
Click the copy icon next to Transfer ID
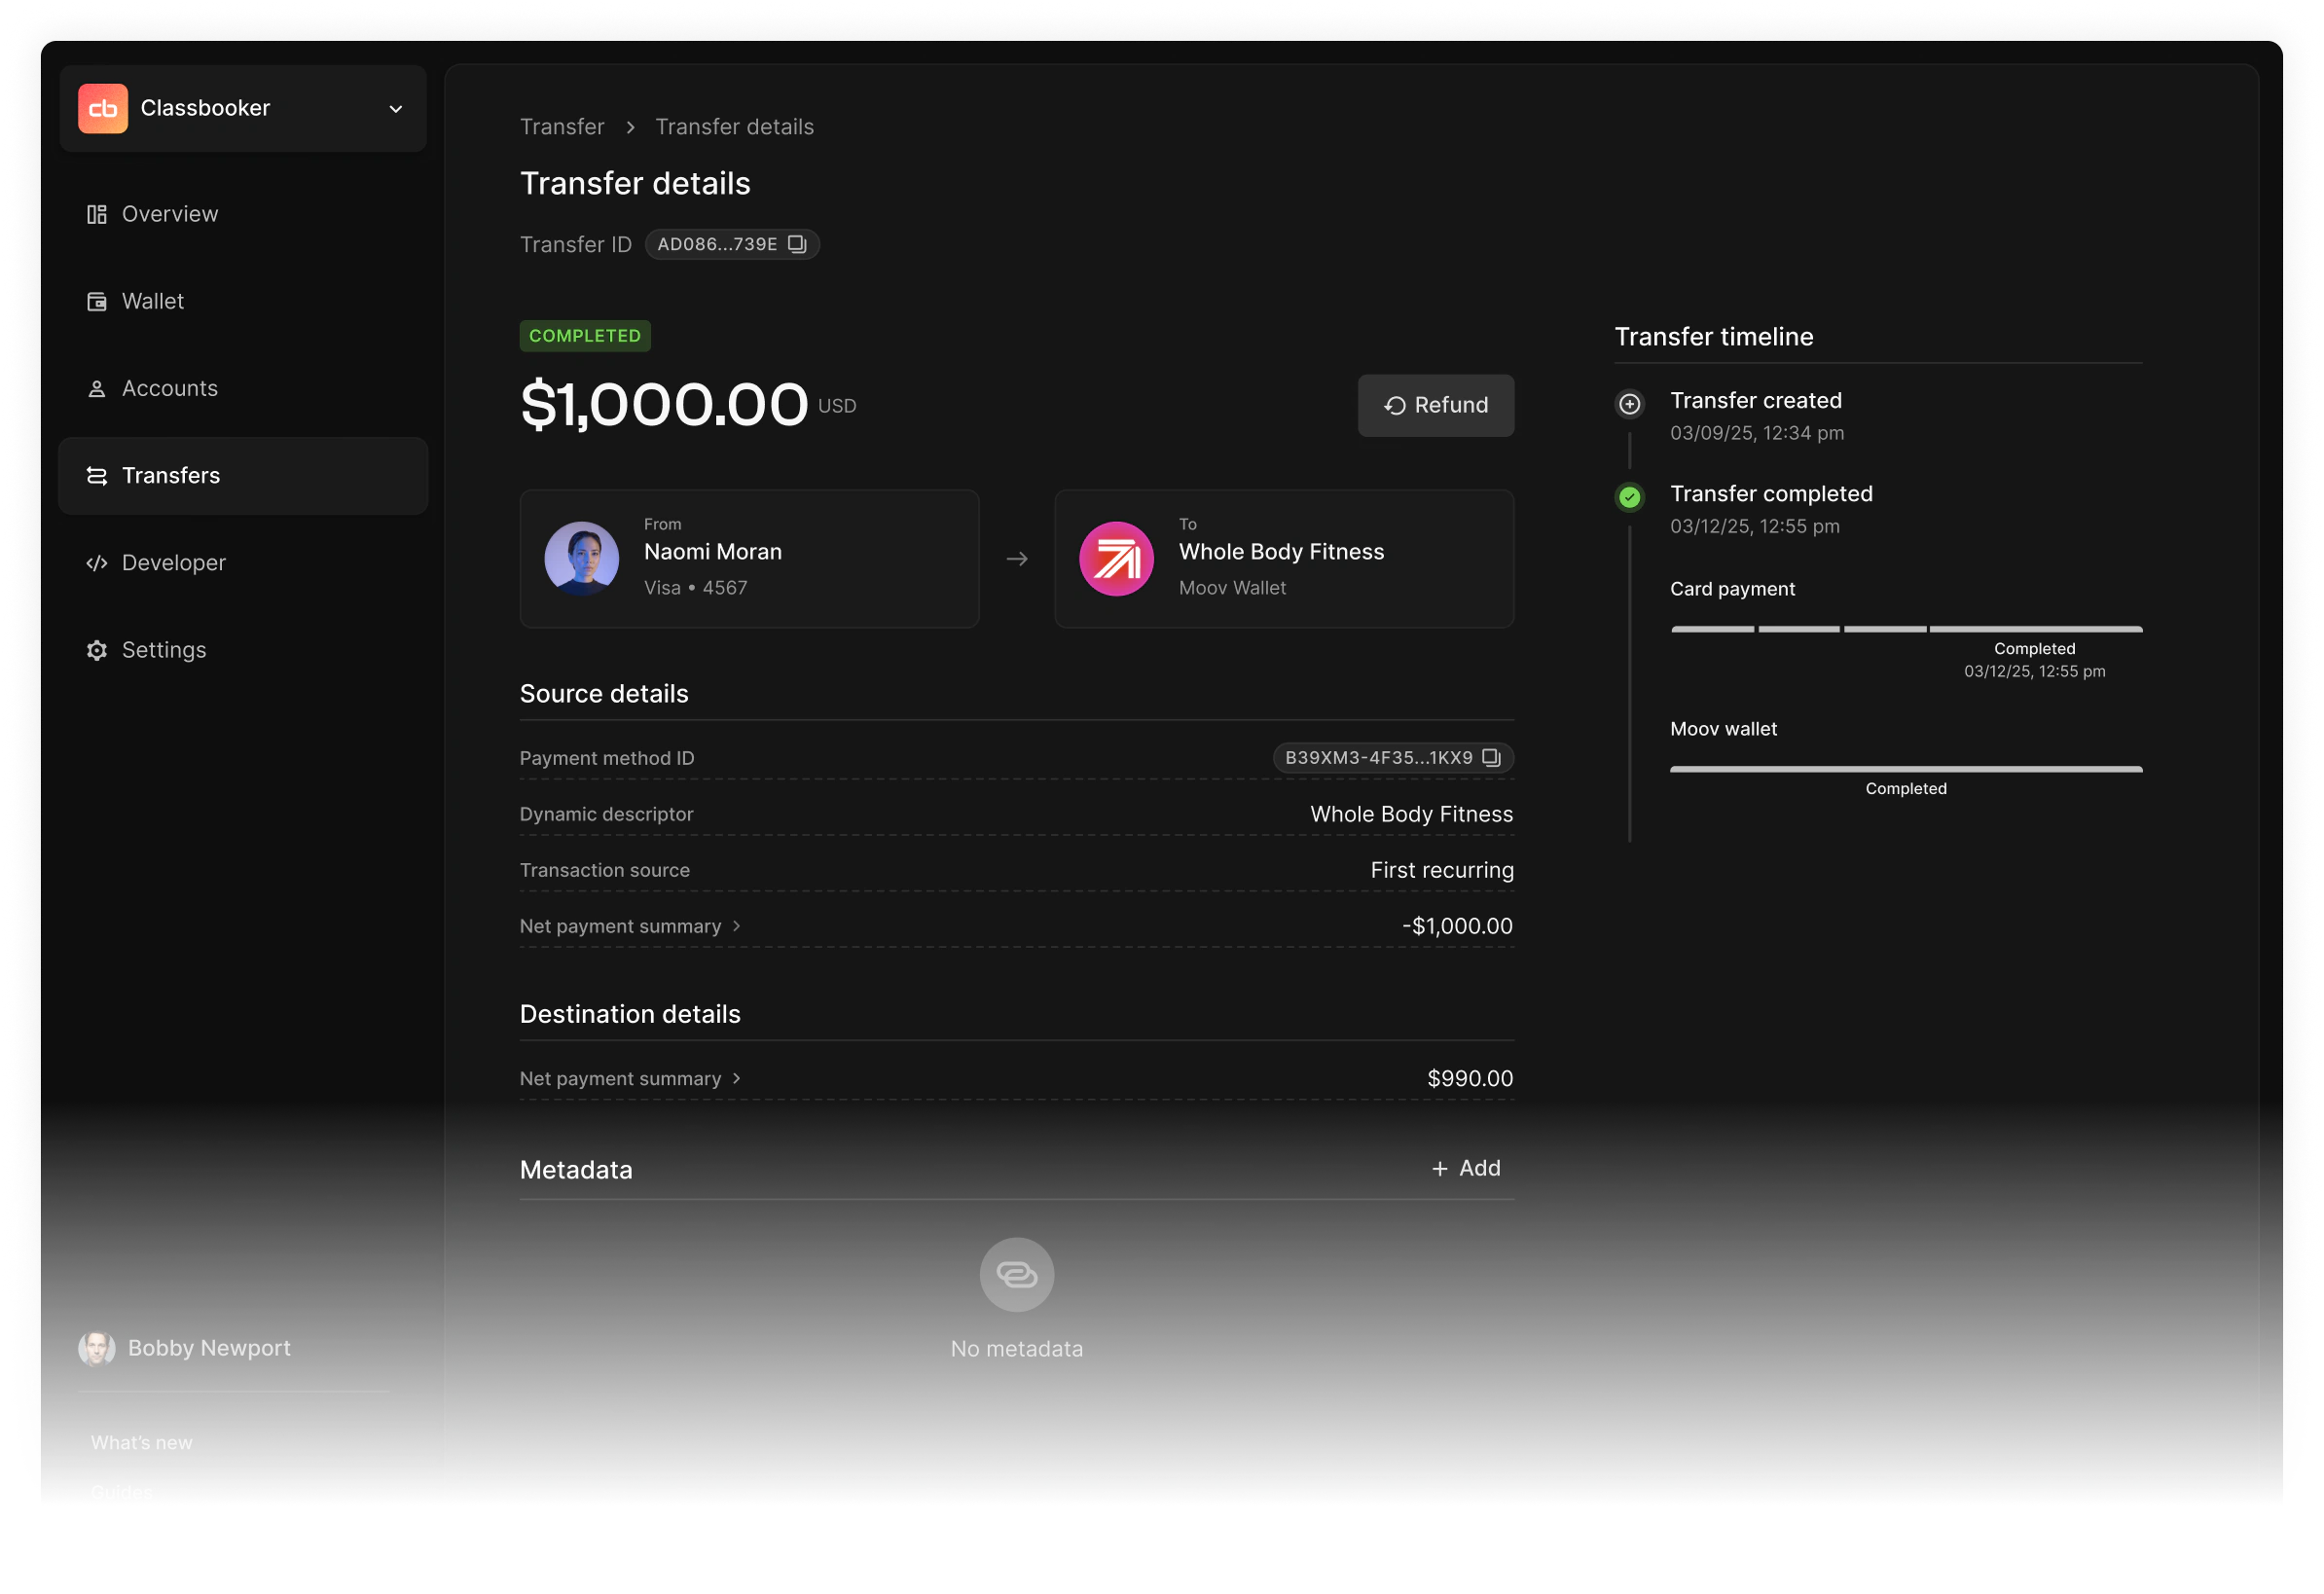pos(796,243)
